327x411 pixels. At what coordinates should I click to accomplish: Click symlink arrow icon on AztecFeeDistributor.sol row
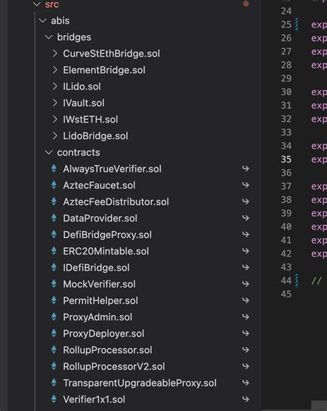click(246, 201)
